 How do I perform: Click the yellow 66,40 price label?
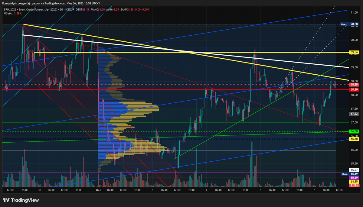click(354, 139)
